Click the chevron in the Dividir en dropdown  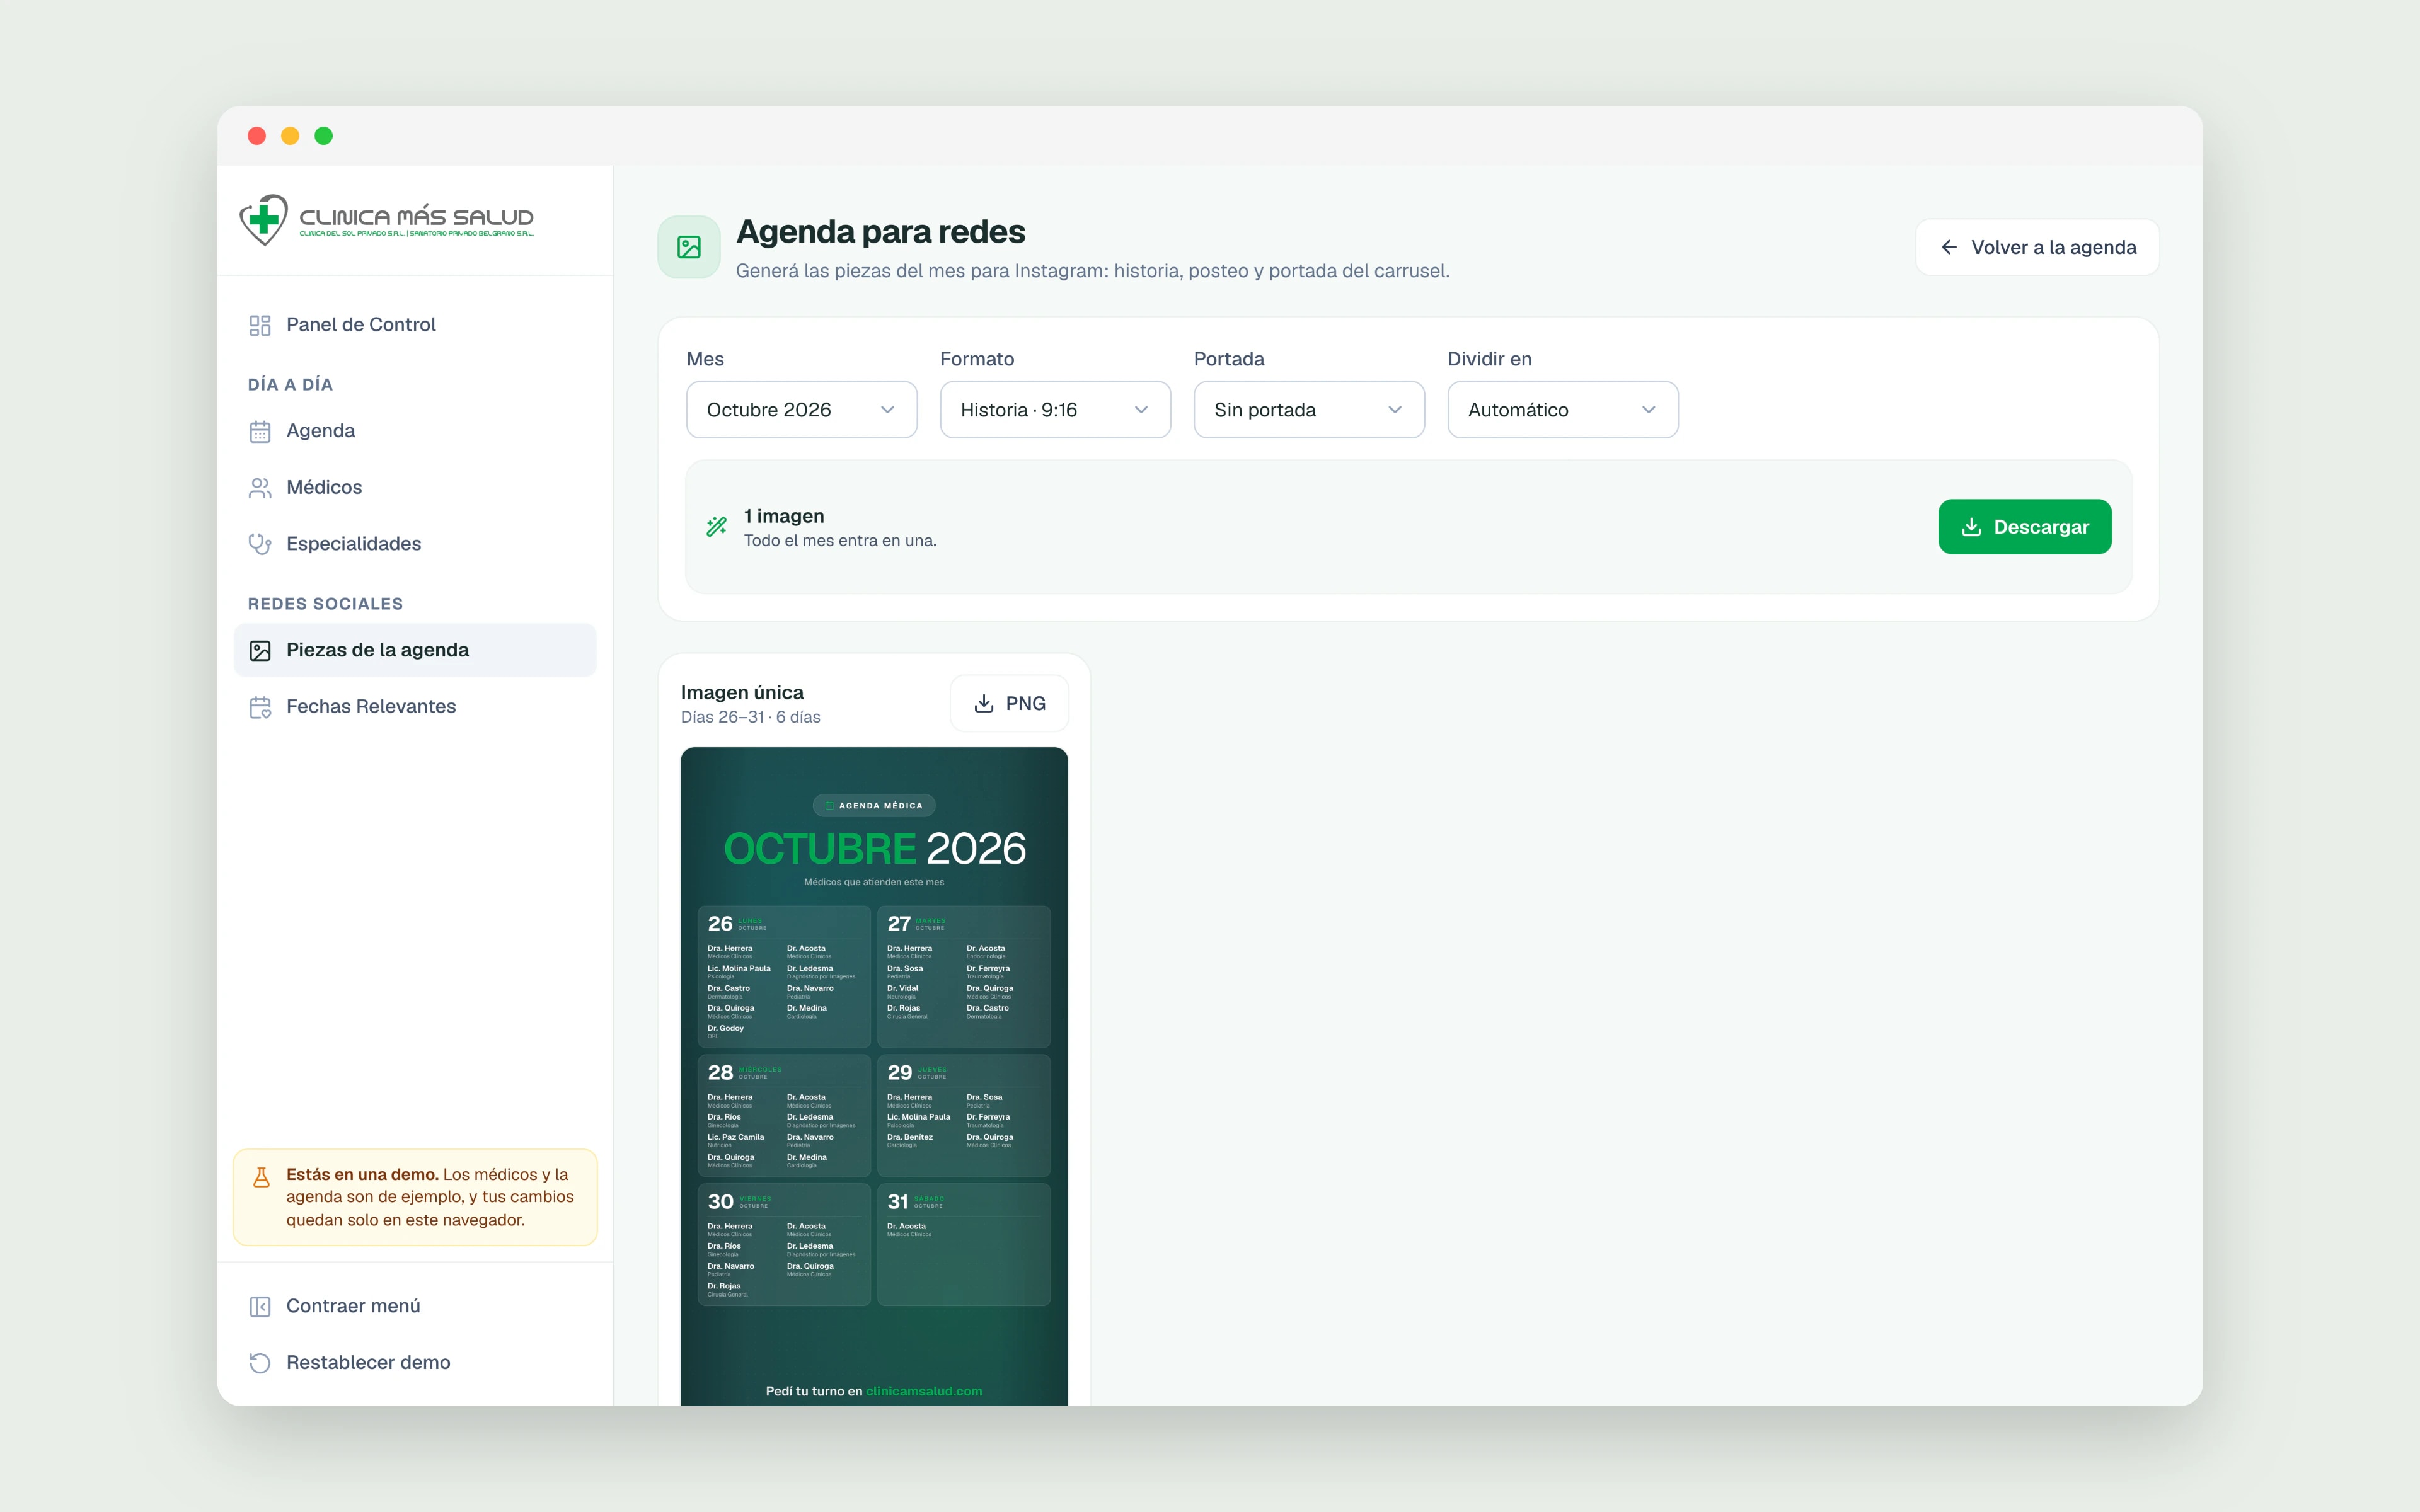(x=1649, y=410)
